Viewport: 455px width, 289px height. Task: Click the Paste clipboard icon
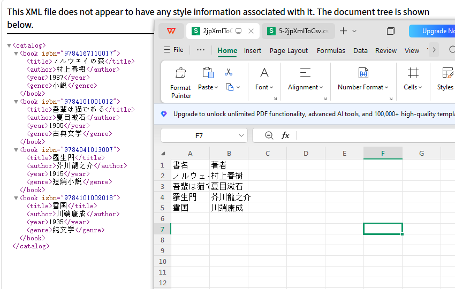point(208,73)
